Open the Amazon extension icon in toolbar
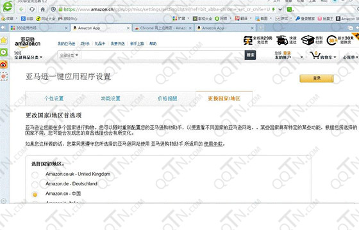This screenshot has height=230, width=359. click(338, 19)
